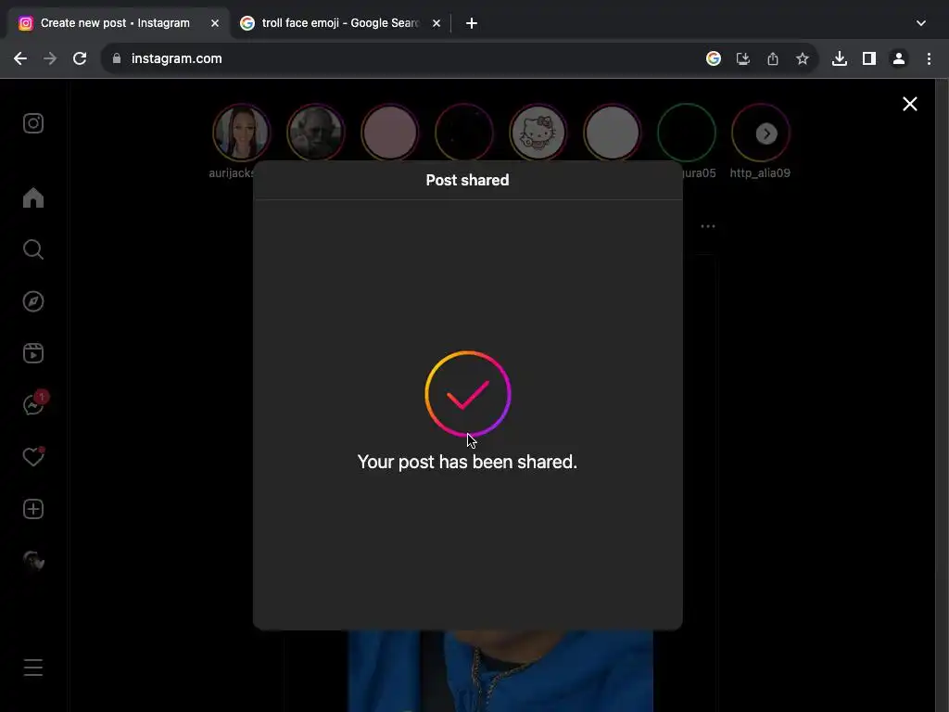Open the browser Downloads icon
949x712 pixels.
click(x=840, y=58)
